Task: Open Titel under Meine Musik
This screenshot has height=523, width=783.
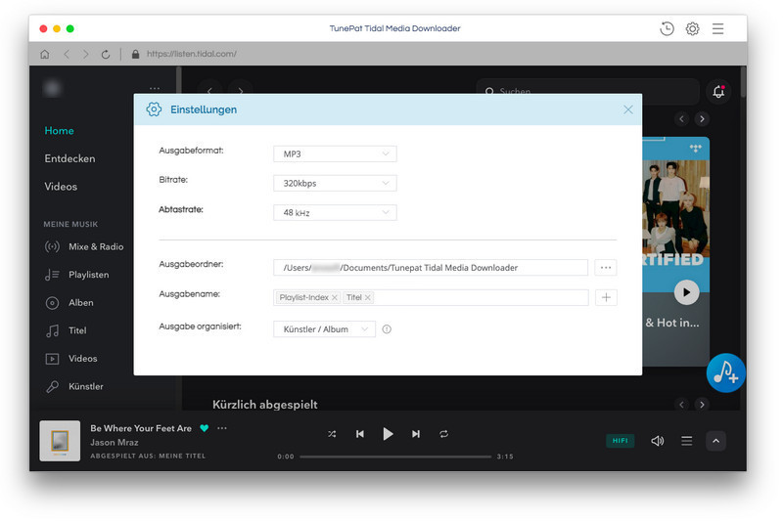Action: tap(66, 330)
